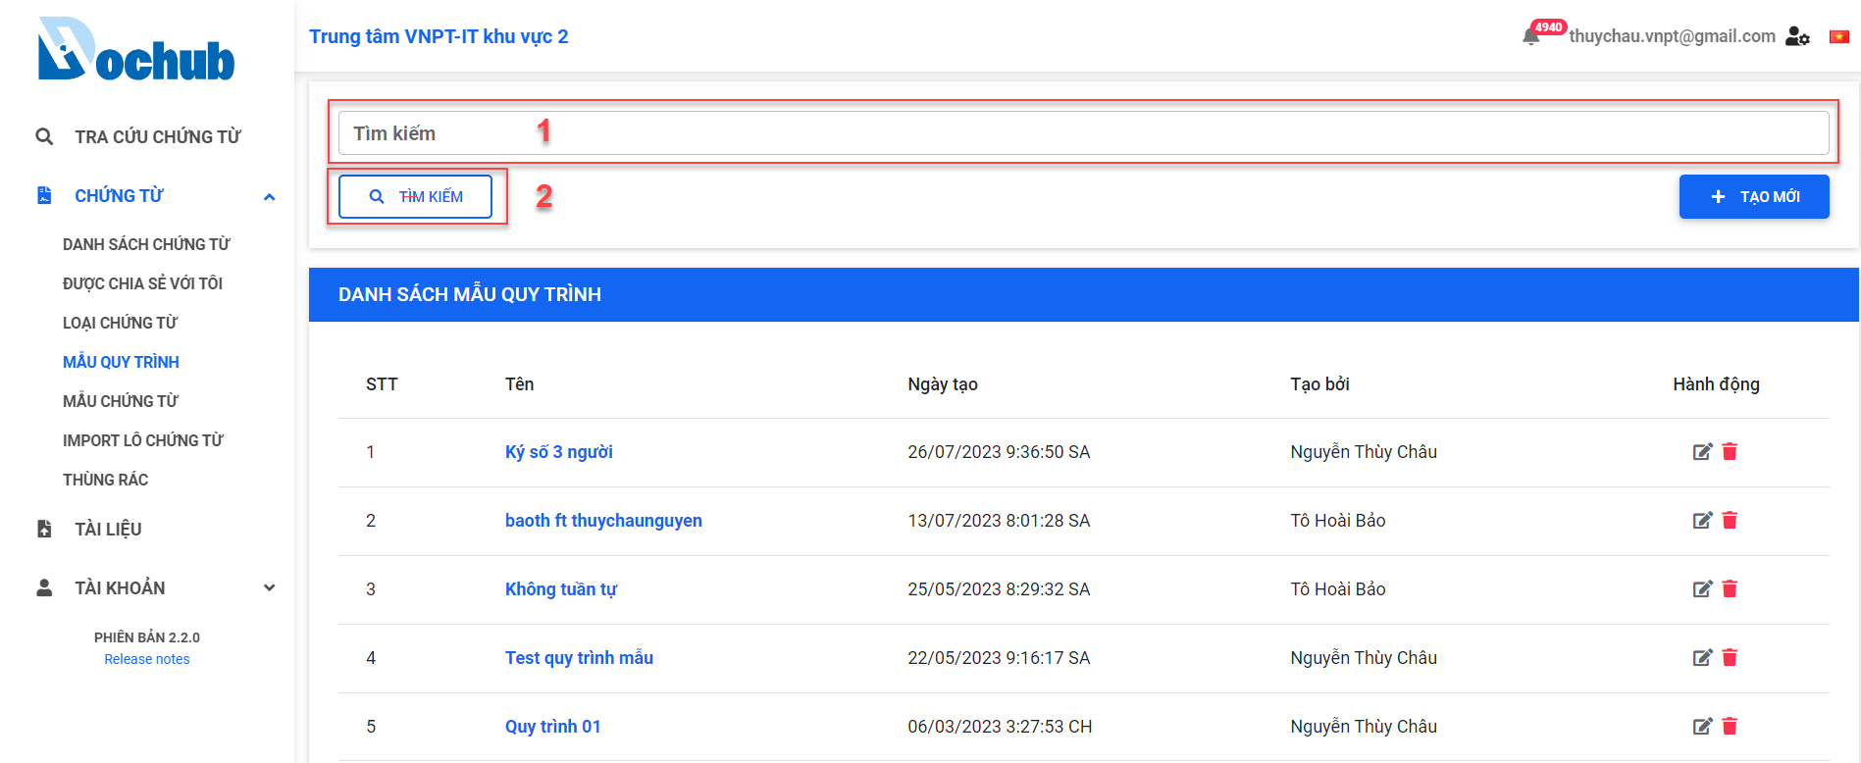Click the 'Trung tâm VNPT-IT khu vực 2' title
1861x763 pixels.
tap(439, 36)
